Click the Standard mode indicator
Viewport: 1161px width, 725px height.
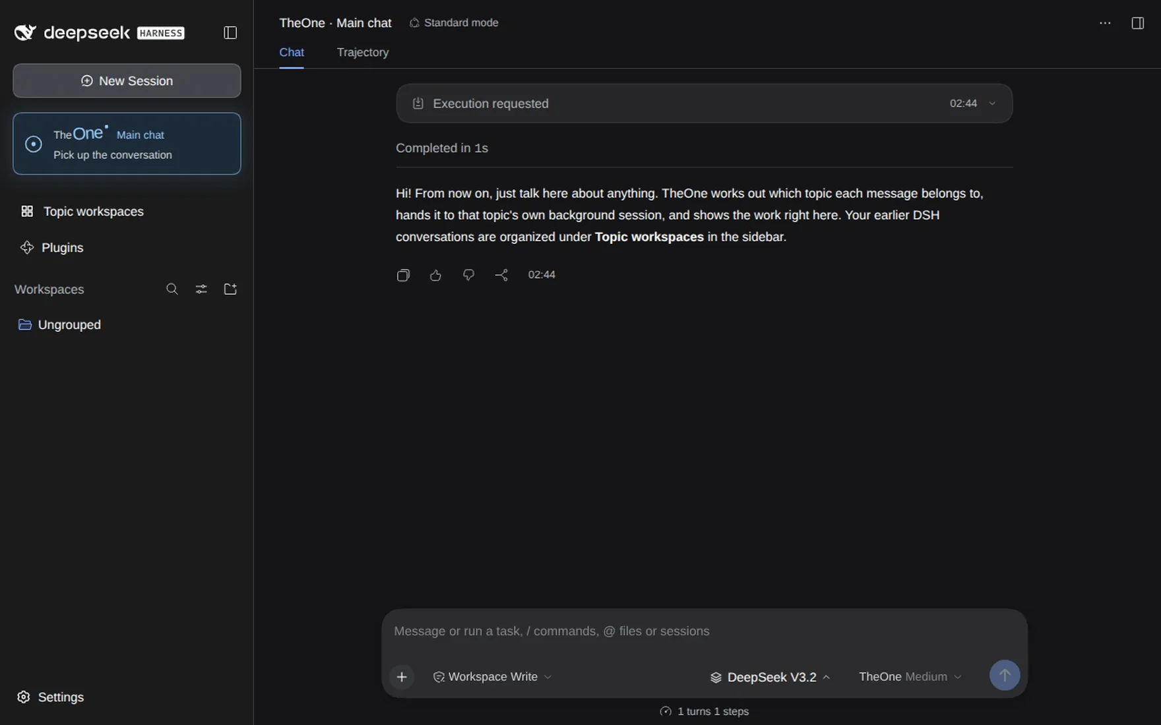[454, 23]
